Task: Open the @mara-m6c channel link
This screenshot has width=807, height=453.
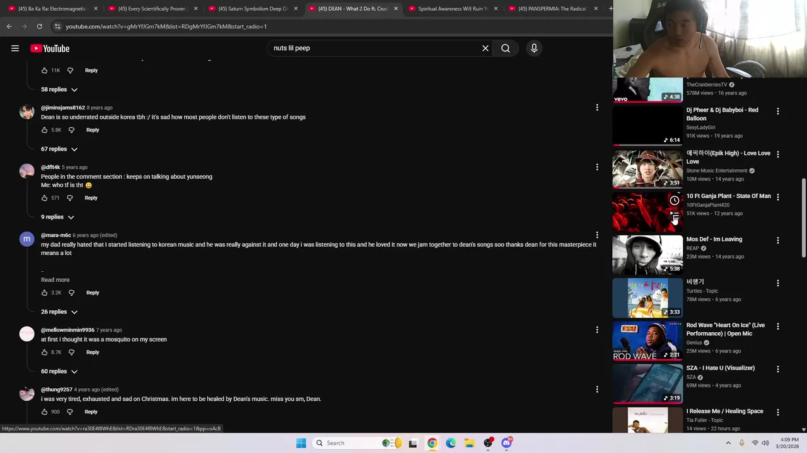Action: tap(56, 235)
